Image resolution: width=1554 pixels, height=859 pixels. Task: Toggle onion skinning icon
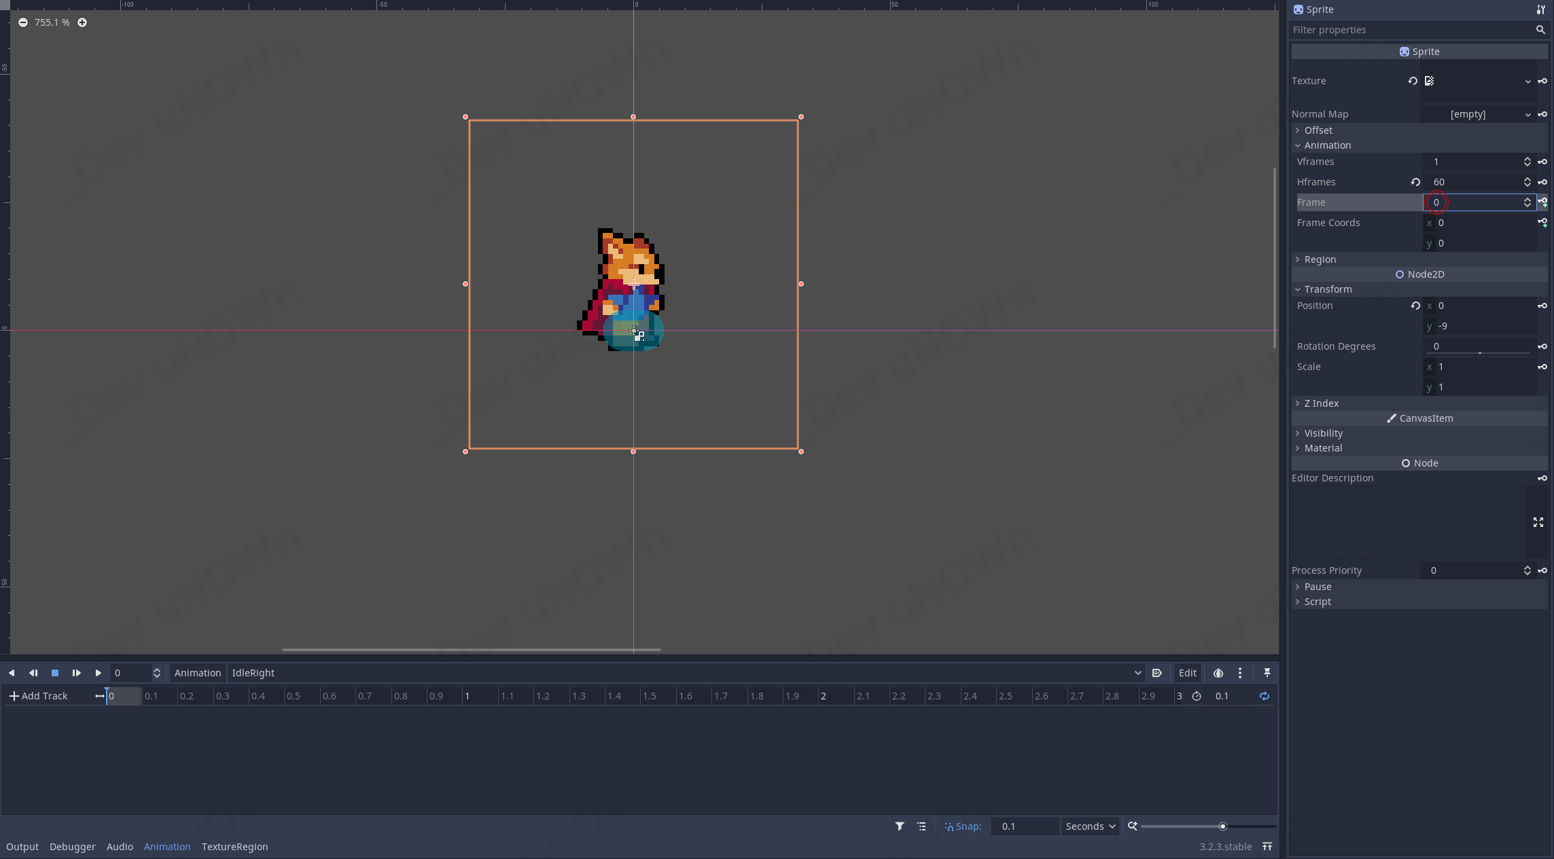pos(1218,673)
